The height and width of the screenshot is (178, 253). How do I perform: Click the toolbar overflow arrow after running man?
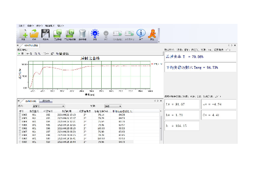pos(159,42)
